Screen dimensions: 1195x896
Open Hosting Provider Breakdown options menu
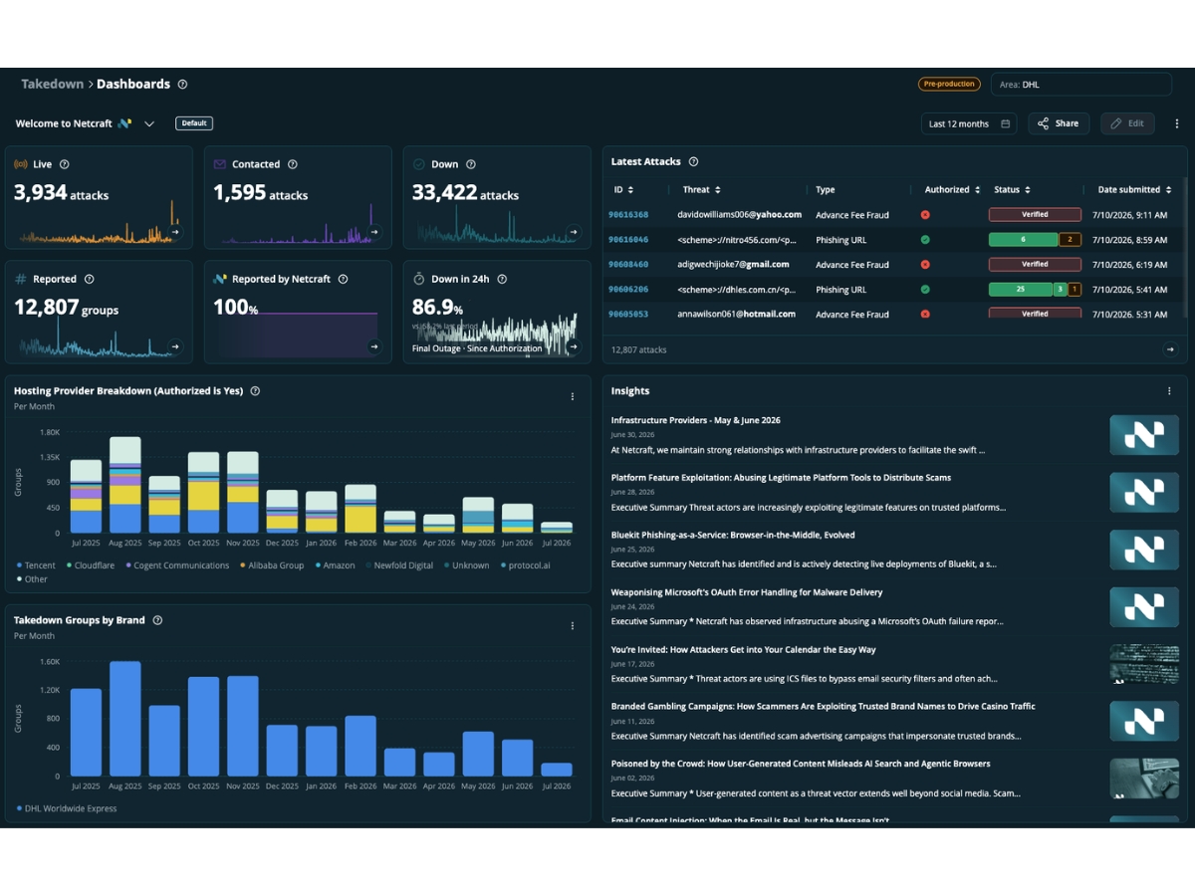(573, 396)
